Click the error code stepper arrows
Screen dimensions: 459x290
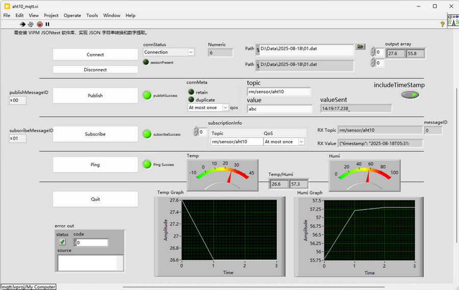point(75,243)
